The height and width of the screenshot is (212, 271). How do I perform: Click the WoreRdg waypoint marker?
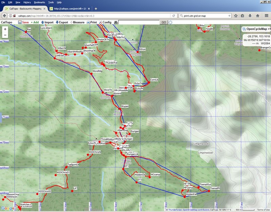coord(91,74)
